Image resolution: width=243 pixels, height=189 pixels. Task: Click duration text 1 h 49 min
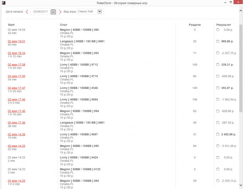coord(15,68)
